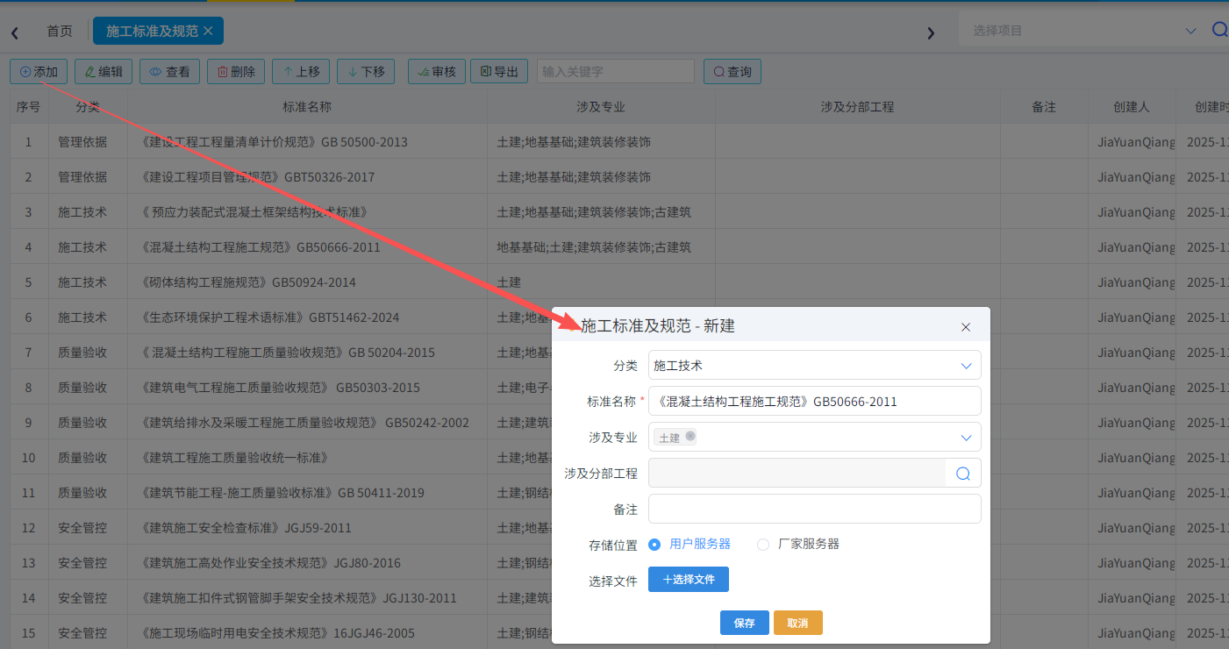Click the 涉及专业 column header
The image size is (1229, 649).
pos(601,107)
